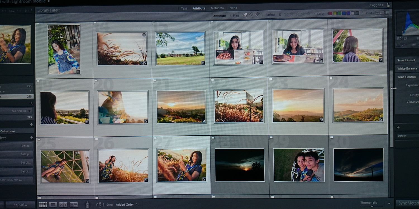Image resolution: width=419 pixels, height=209 pixels.
Task: Choose FIT zoom level in Navigator
Action: [x=4, y=11]
